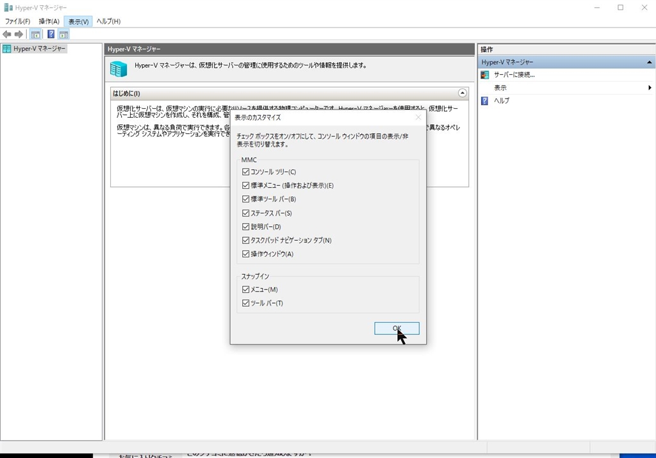The height and width of the screenshot is (458, 656).
Task: Click ヘルプ entry in actions pane
Action: (x=501, y=101)
